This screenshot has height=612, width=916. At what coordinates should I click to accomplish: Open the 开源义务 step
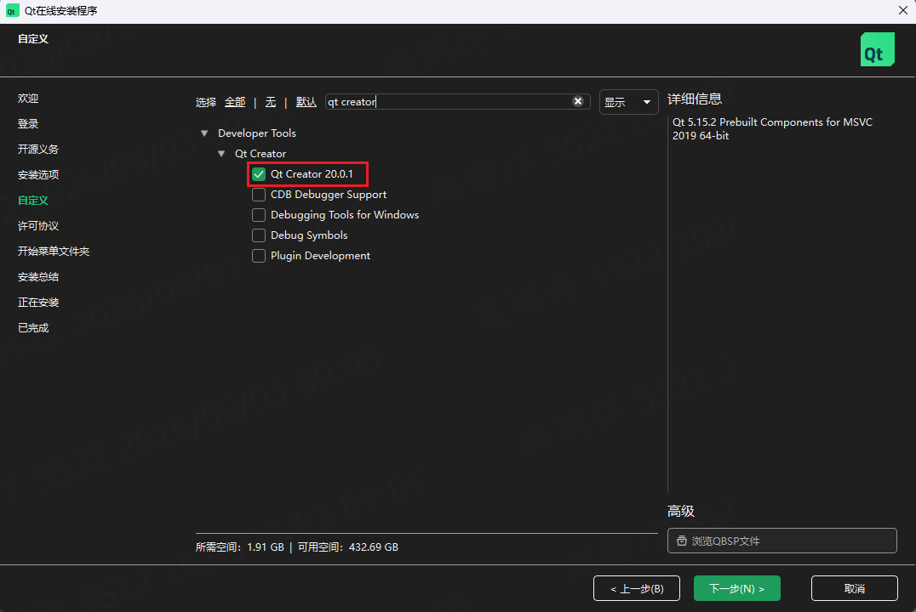point(38,150)
